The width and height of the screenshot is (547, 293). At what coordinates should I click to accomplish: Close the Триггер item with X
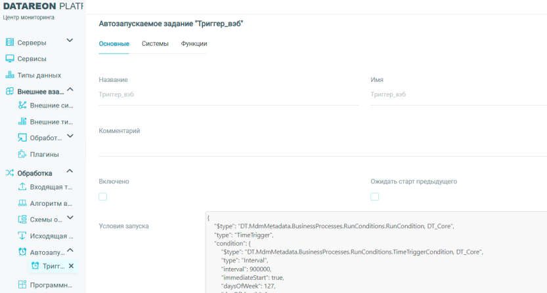click(72, 266)
